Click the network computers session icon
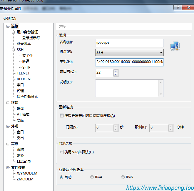Screen dimensions: 194x191 tap(175, 46)
